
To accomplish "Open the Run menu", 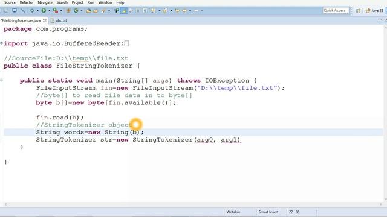I will [x=91, y=2].
